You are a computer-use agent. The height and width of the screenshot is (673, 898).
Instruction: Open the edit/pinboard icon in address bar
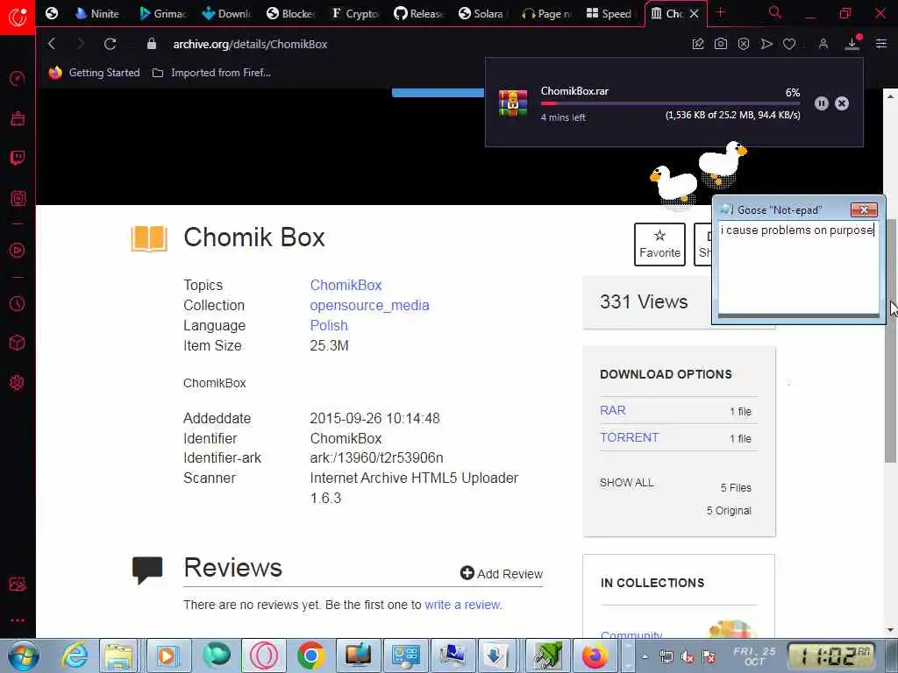[697, 44]
